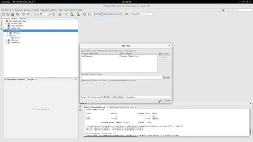Collapse the src folder
253x142 pixels.
click(x=8, y=35)
